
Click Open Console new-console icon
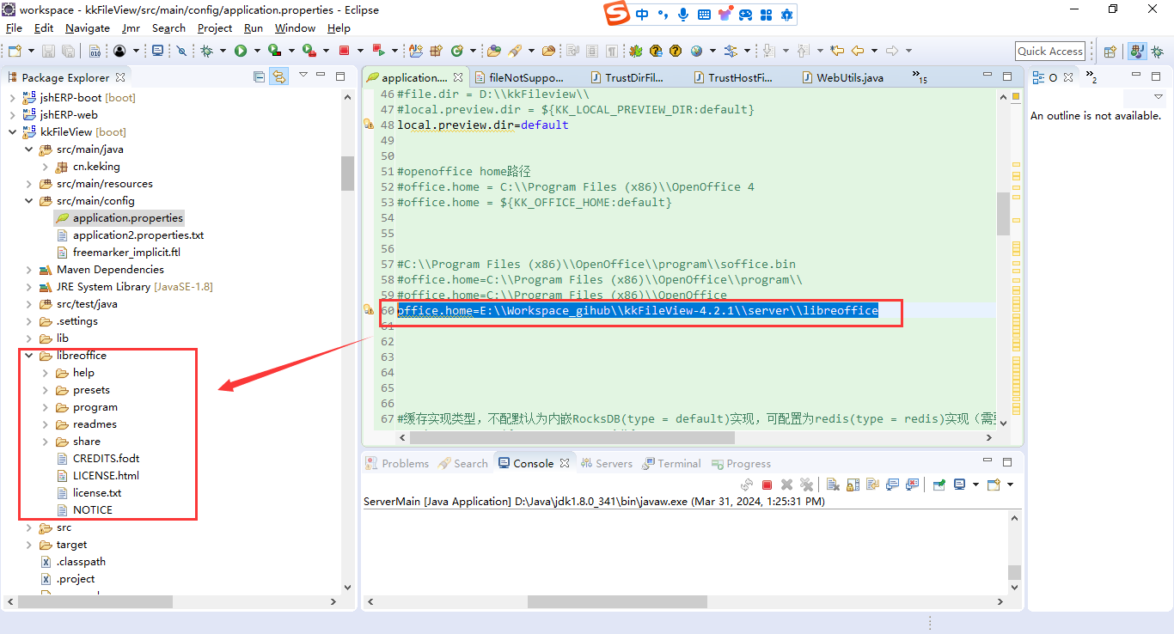pyautogui.click(x=994, y=485)
